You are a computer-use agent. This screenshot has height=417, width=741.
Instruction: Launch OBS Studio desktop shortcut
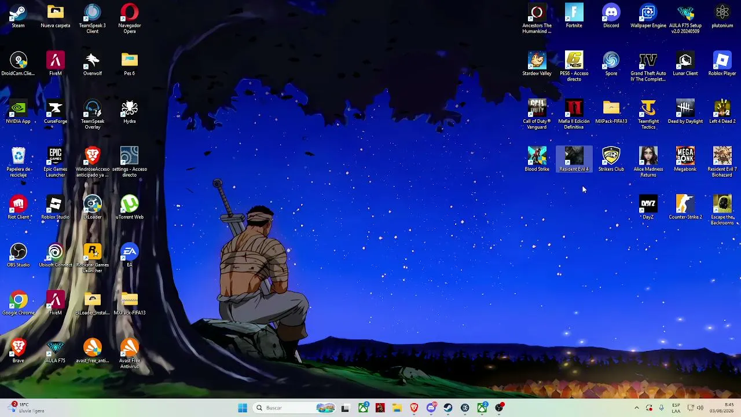[19, 256]
